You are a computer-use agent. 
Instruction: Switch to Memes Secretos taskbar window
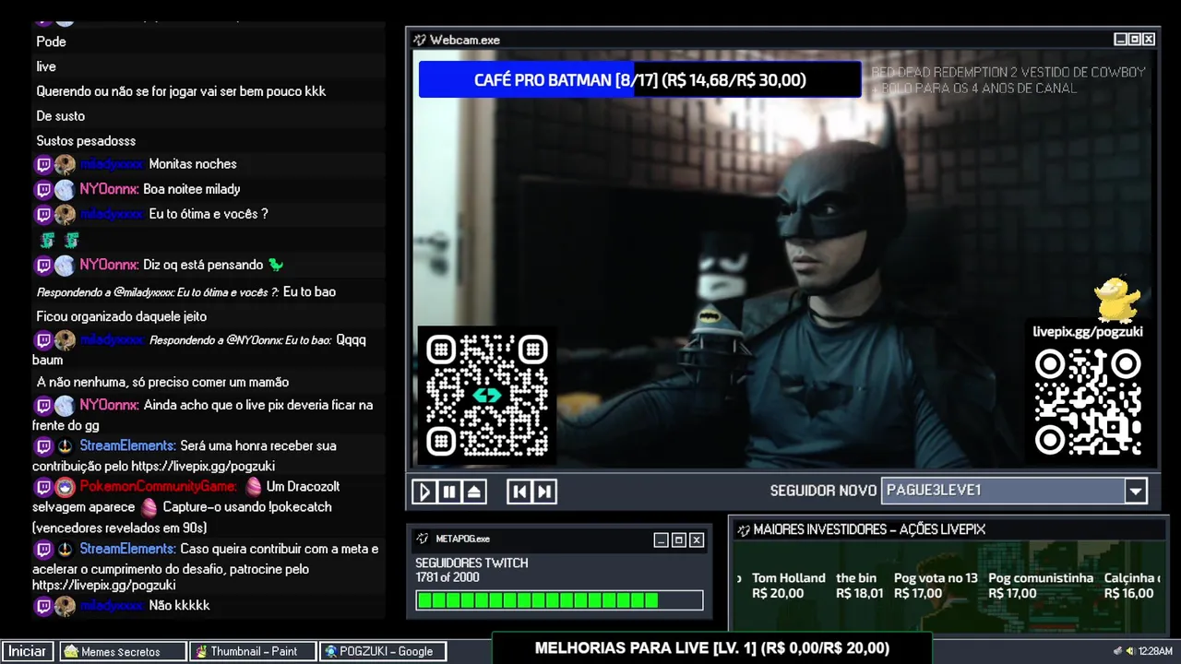click(x=122, y=651)
